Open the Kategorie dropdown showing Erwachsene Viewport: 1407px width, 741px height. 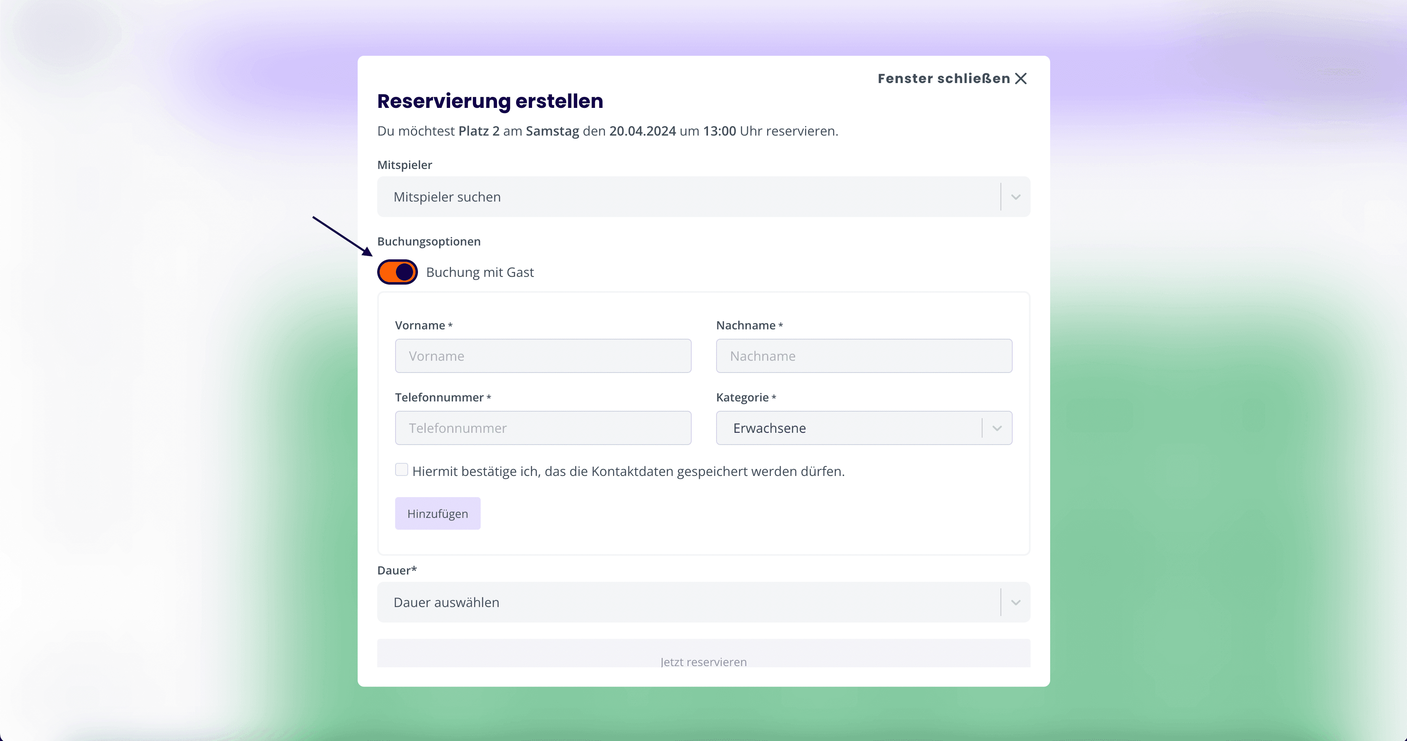tap(864, 428)
